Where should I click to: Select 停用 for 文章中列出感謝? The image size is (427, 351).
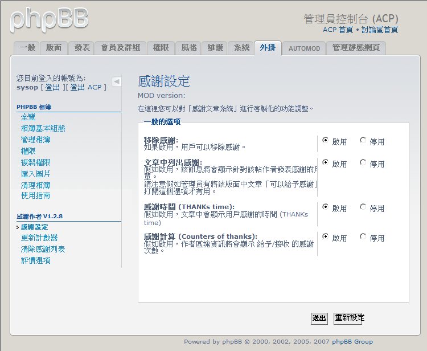pyautogui.click(x=363, y=162)
